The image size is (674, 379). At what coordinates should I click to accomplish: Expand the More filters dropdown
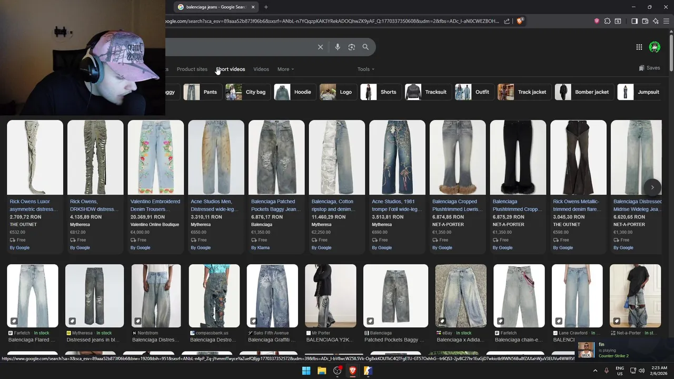pyautogui.click(x=285, y=69)
